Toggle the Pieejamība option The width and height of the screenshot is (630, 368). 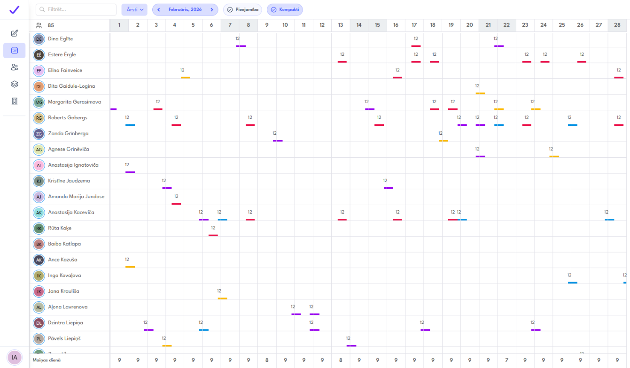click(x=242, y=9)
